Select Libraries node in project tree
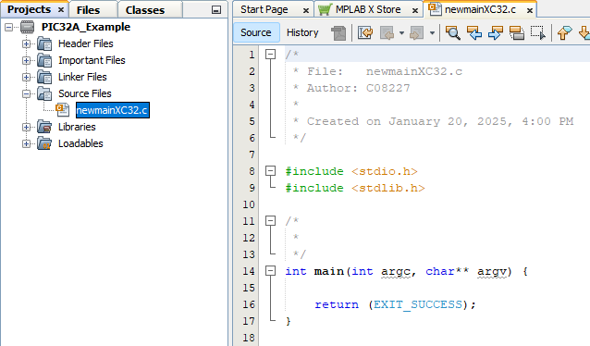This screenshot has height=346, width=590. (77, 127)
